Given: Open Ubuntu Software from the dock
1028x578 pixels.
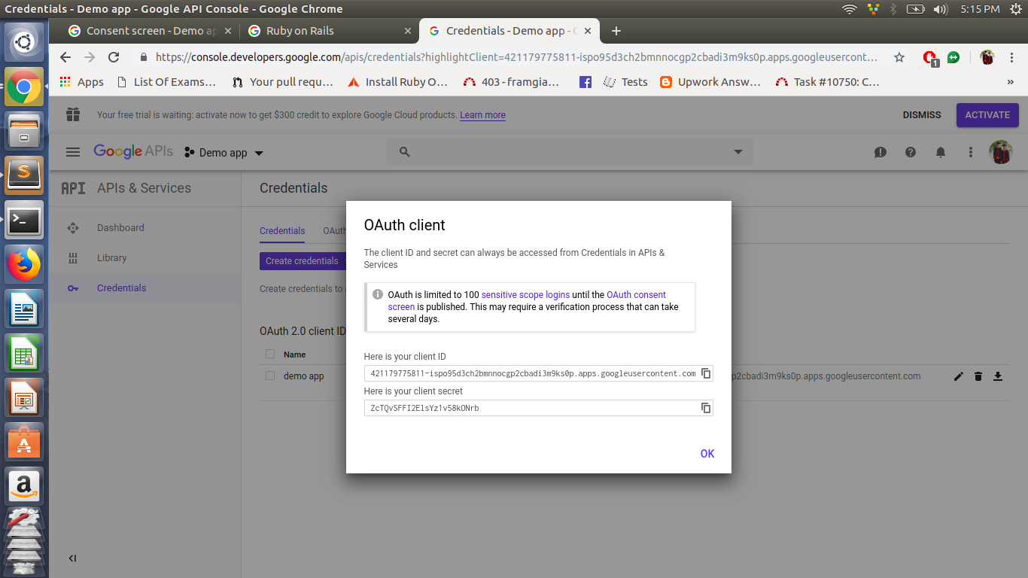Looking at the screenshot, I should [x=24, y=442].
